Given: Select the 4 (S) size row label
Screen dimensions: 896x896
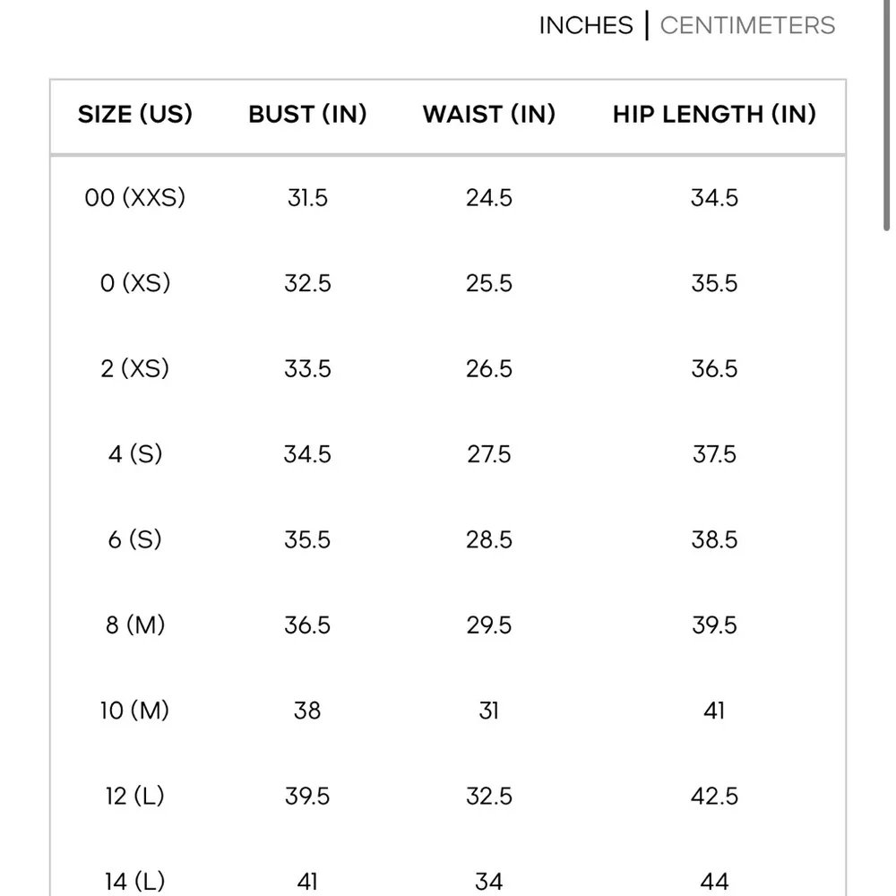Looking at the screenshot, I should pyautogui.click(x=135, y=454).
